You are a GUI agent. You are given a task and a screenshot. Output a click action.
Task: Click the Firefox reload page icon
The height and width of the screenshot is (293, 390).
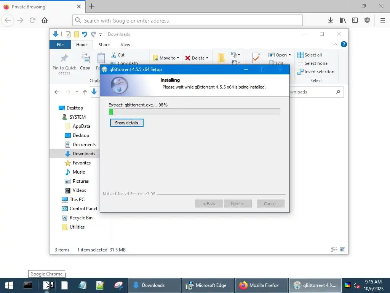(x=32, y=21)
